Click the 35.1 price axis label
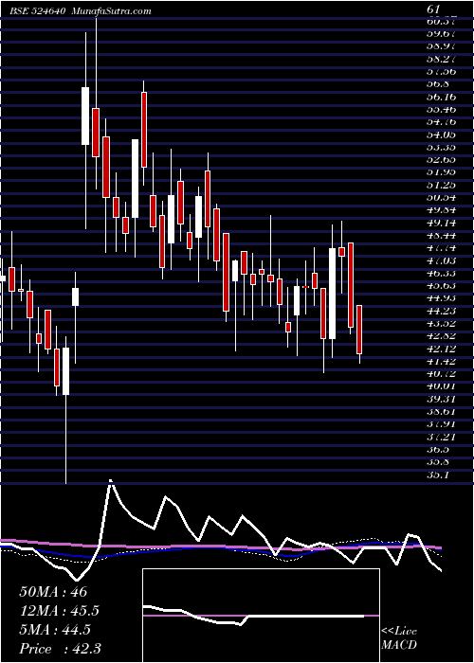The height and width of the screenshot is (663, 474). click(x=438, y=475)
